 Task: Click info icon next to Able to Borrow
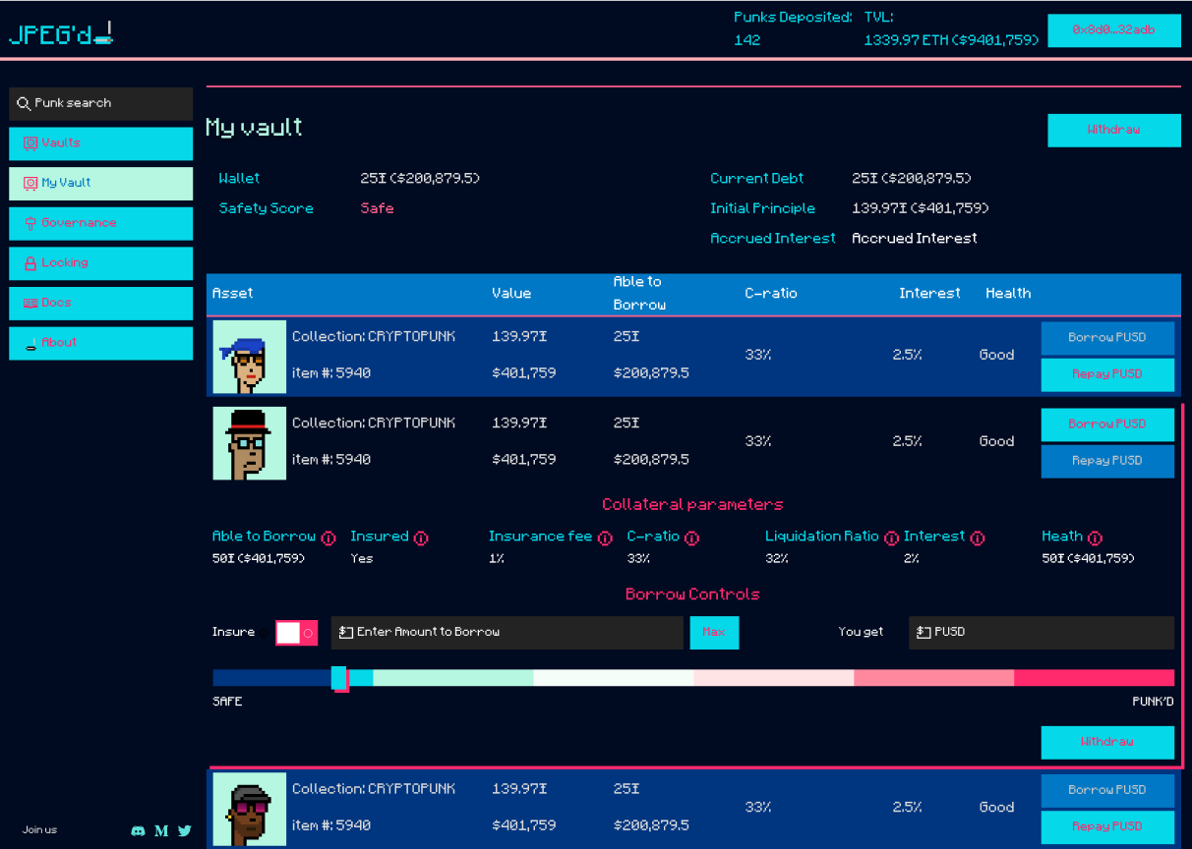[x=328, y=538]
